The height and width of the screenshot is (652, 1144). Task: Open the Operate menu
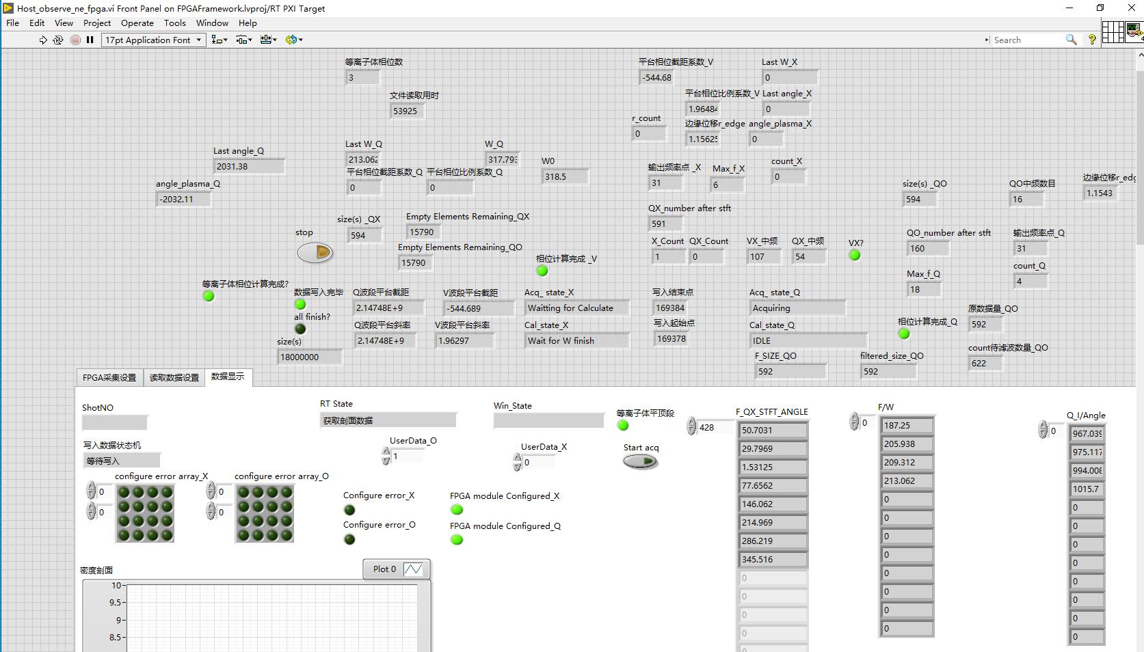(137, 23)
